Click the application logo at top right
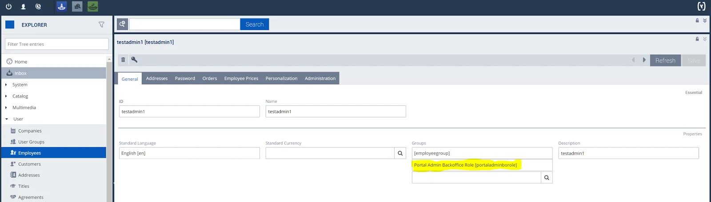 pos(701,6)
